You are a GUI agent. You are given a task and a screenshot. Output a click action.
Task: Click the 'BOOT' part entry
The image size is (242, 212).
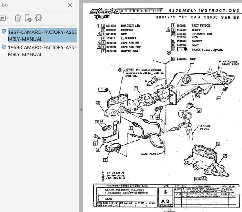point(195,45)
